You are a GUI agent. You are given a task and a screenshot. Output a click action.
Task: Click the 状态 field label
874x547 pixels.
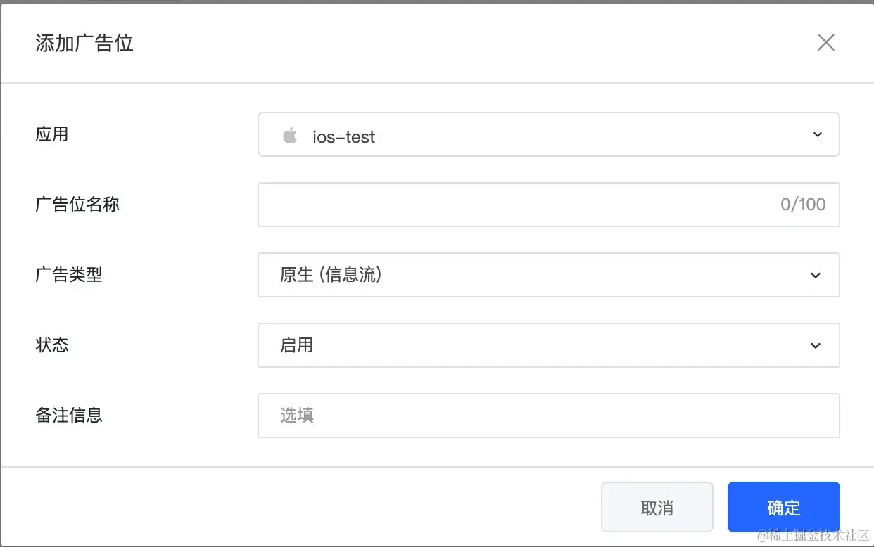point(52,345)
